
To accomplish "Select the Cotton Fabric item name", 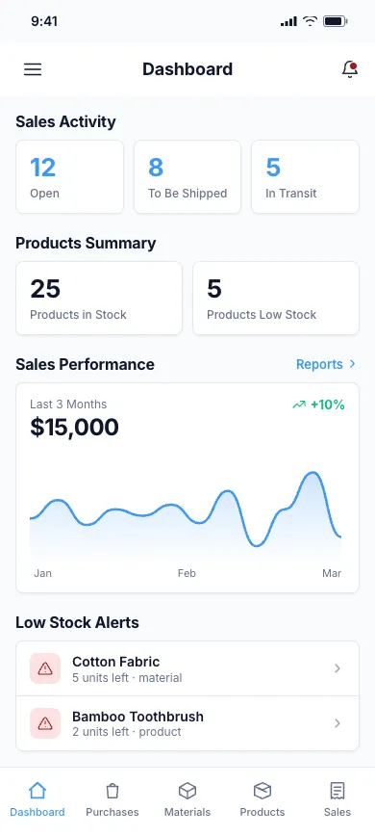I will pos(116,662).
